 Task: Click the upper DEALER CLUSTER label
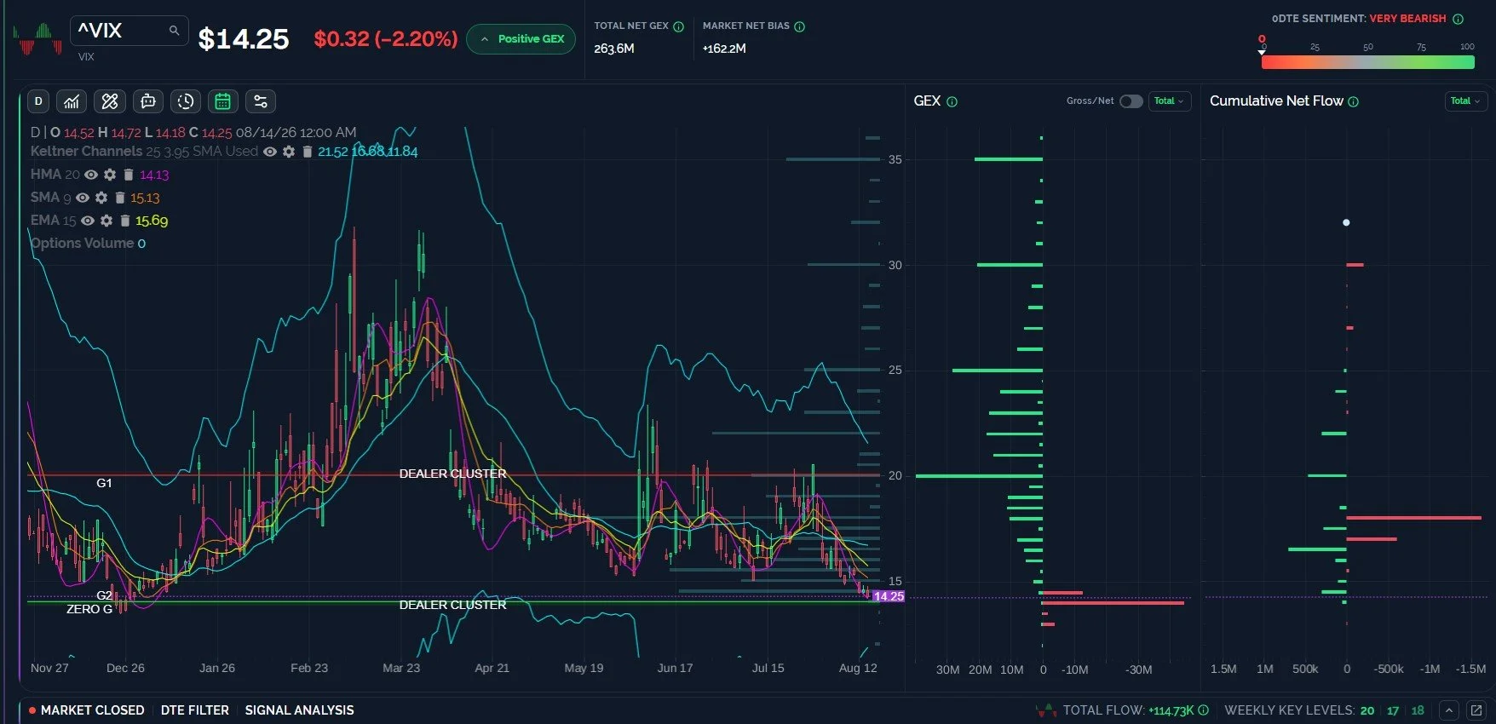pyautogui.click(x=452, y=474)
